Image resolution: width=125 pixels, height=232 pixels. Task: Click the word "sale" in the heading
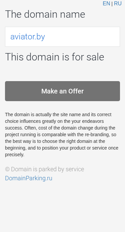pyautogui.click(x=95, y=57)
